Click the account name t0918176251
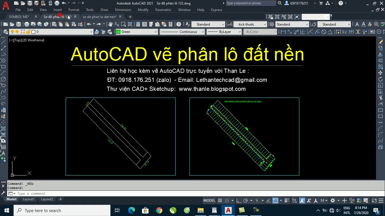The height and width of the screenshot is (216, 385). (x=299, y=3)
